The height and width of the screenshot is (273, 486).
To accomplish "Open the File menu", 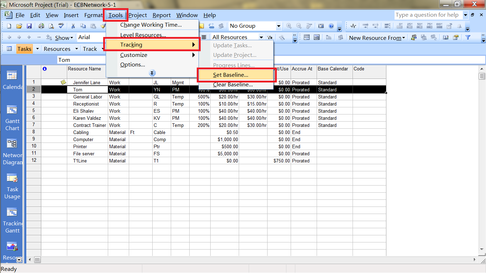I will point(20,15).
